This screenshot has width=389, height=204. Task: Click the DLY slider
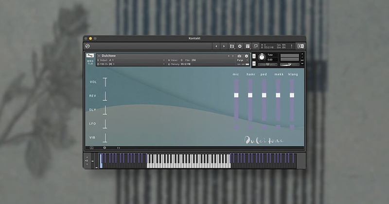point(105,110)
